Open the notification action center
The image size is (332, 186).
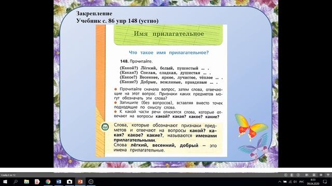(325, 182)
